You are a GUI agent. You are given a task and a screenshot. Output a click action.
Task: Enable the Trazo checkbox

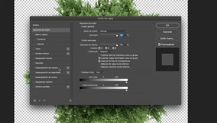click(34, 49)
